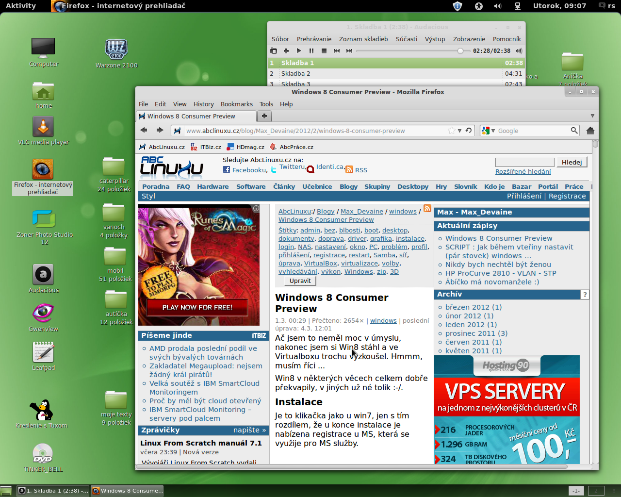
Task: Stop playback in Audacious
Action: 324,51
